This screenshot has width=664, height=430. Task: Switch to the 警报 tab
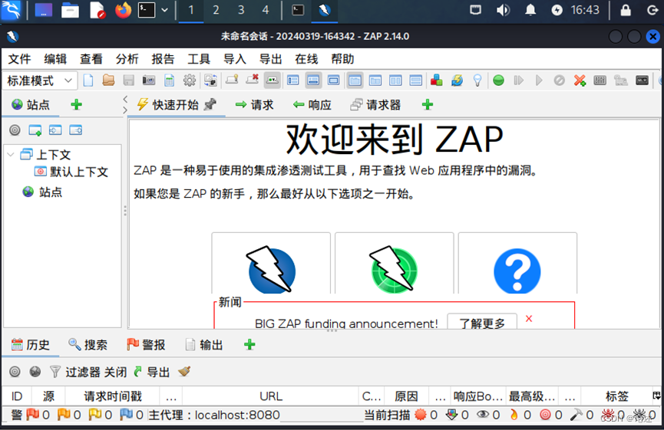click(146, 345)
